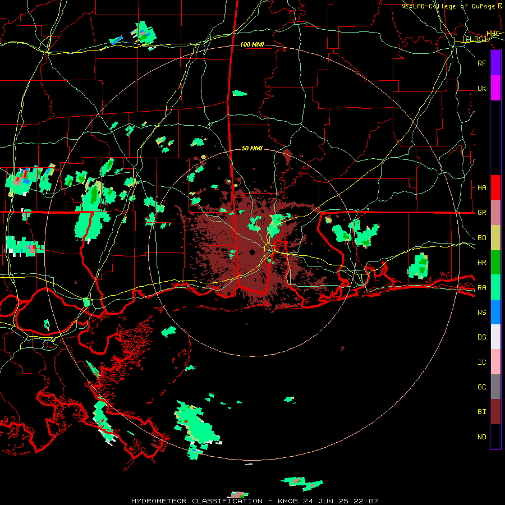Click the '[CLAS]' label text

[474, 39]
